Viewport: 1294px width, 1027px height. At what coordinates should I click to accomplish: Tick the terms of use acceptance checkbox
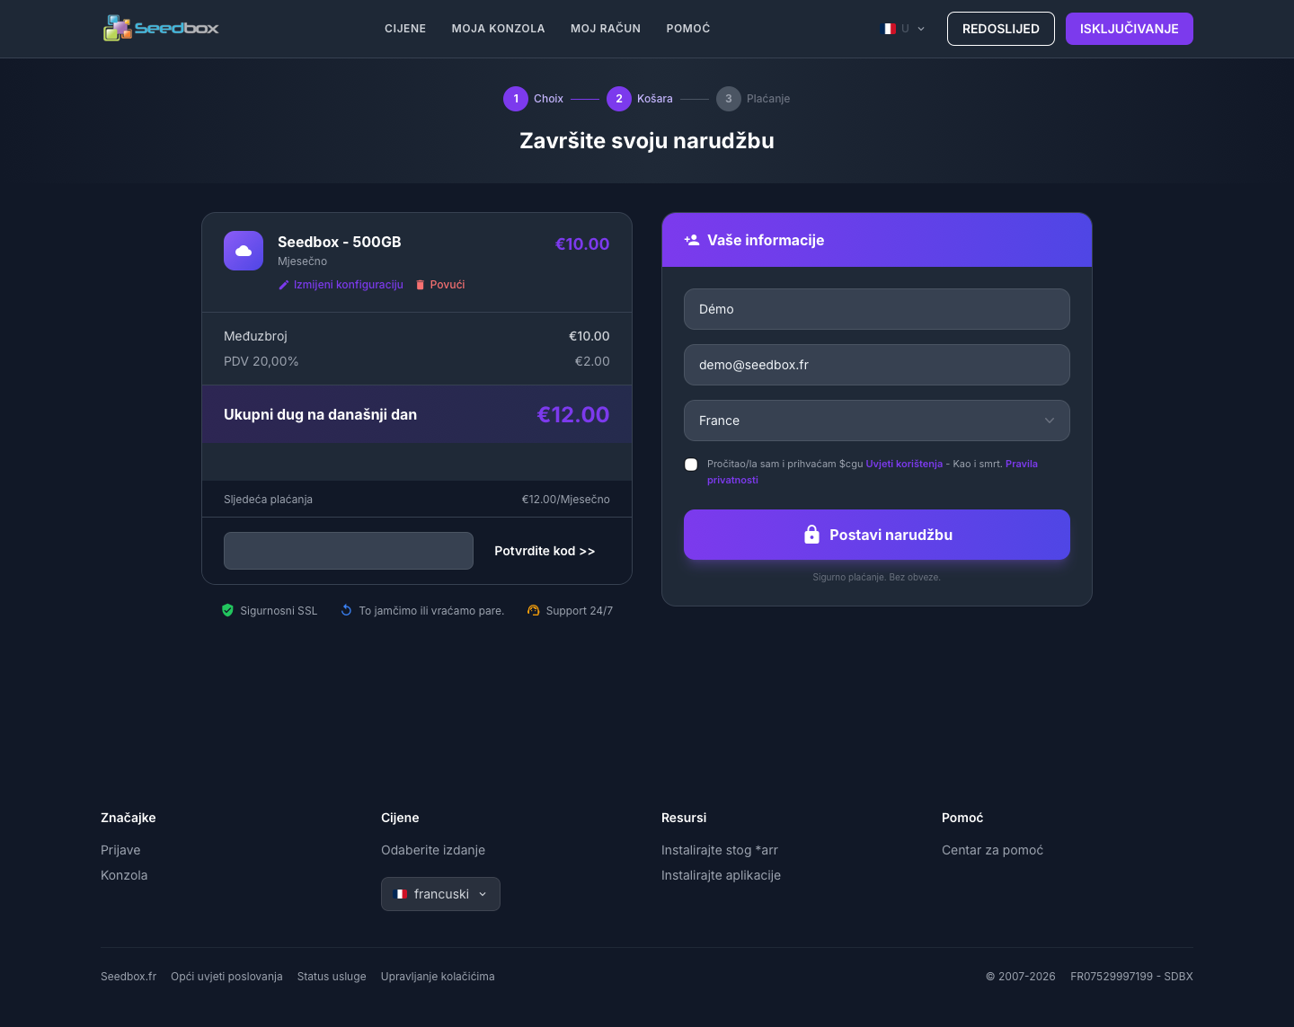[691, 465]
